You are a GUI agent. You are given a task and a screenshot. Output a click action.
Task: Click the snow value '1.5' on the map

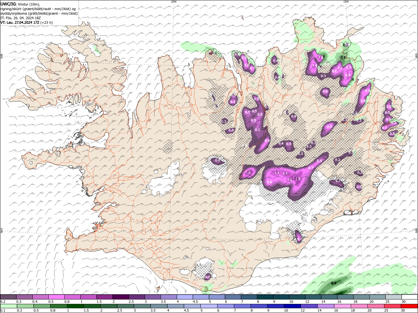297,179
